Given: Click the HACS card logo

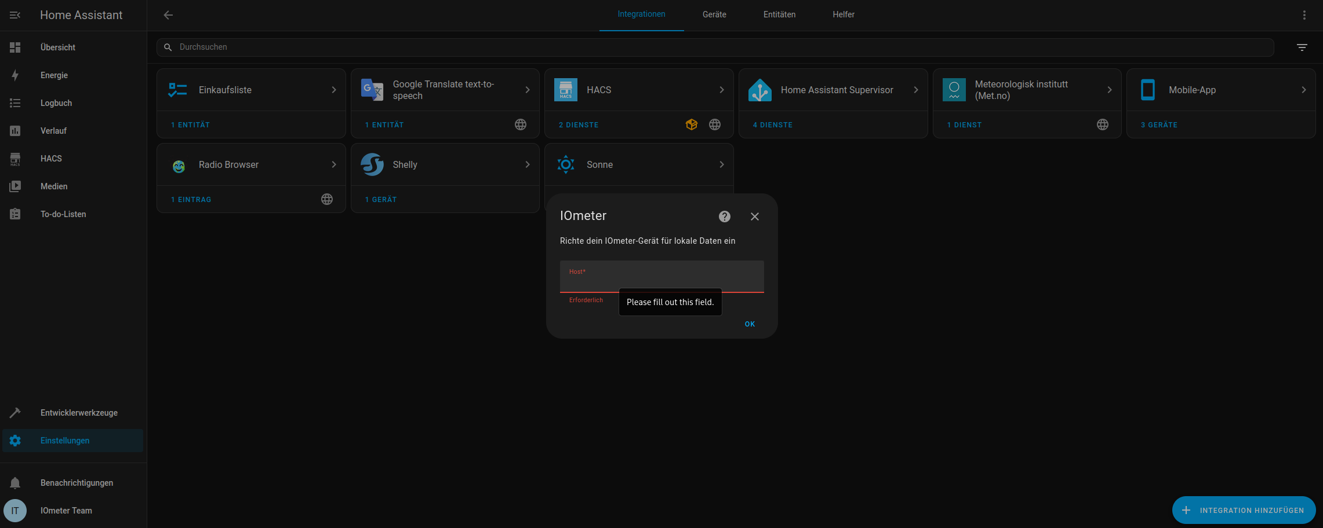Looking at the screenshot, I should (566, 90).
